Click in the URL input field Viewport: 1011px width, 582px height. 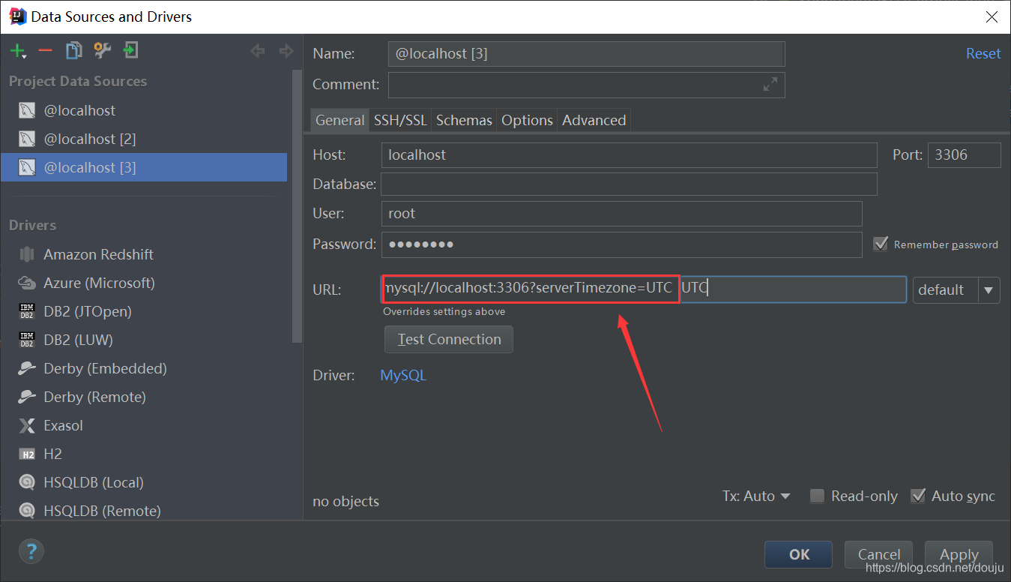tap(644, 289)
